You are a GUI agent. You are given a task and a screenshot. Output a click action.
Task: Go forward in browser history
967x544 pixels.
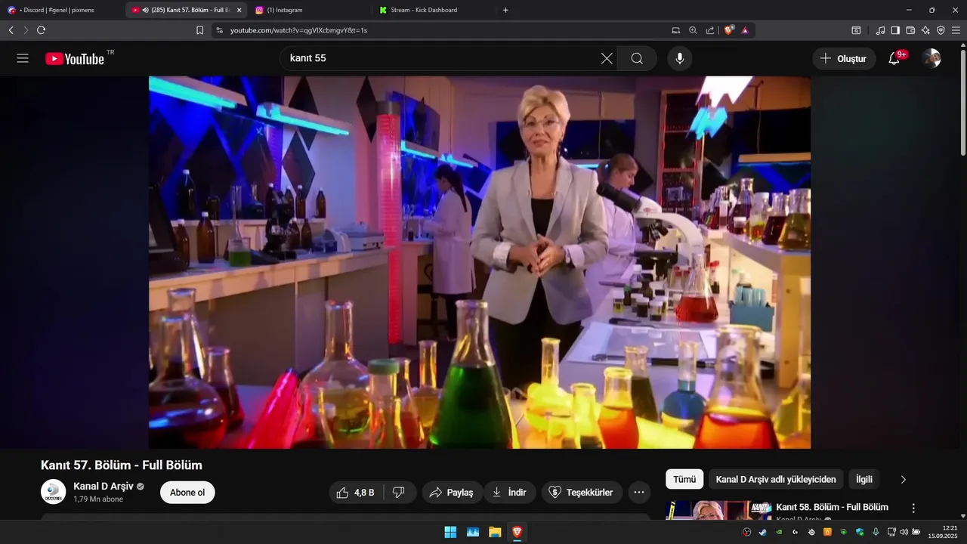click(x=26, y=30)
